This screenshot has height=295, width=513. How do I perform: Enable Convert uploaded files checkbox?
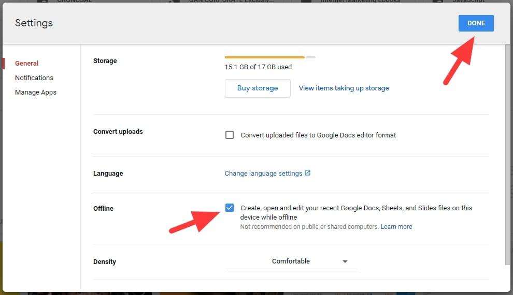(230, 135)
